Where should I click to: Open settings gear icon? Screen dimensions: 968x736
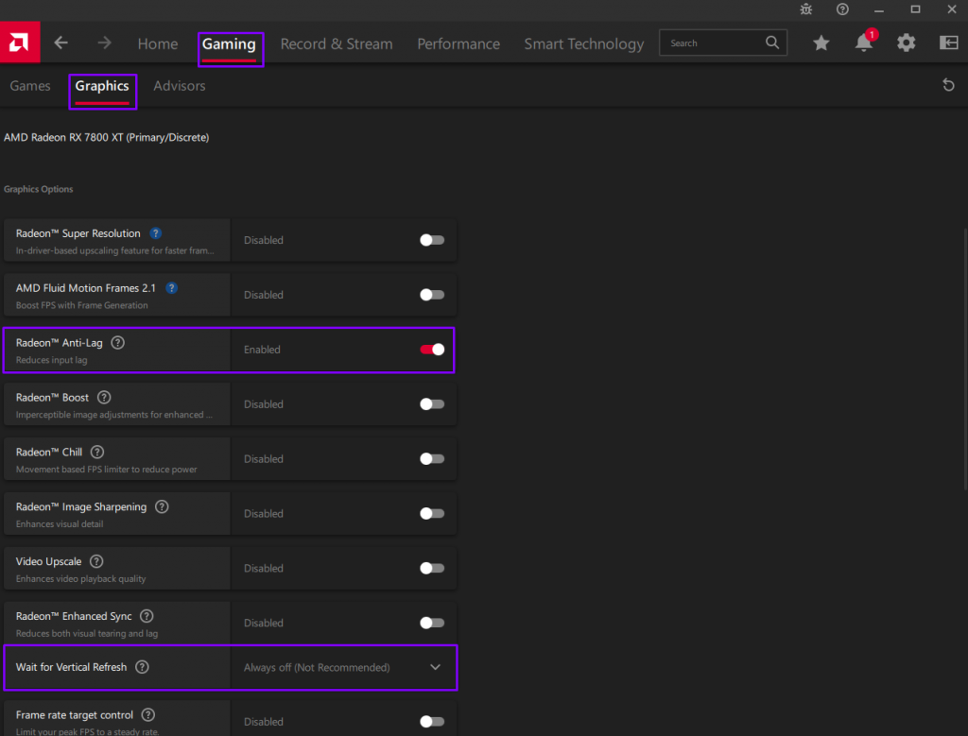(x=906, y=43)
